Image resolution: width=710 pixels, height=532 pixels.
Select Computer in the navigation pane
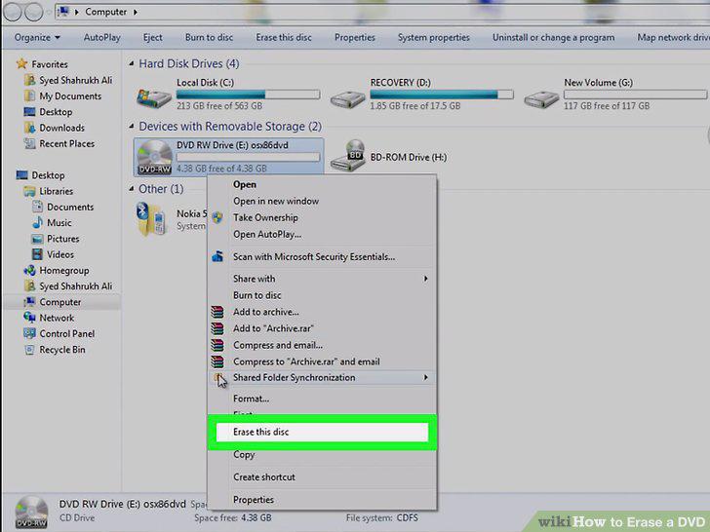coord(60,302)
